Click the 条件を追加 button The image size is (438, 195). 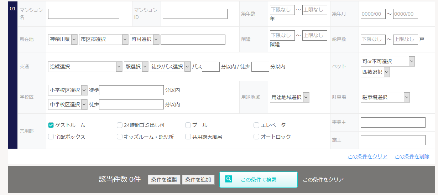(198, 180)
